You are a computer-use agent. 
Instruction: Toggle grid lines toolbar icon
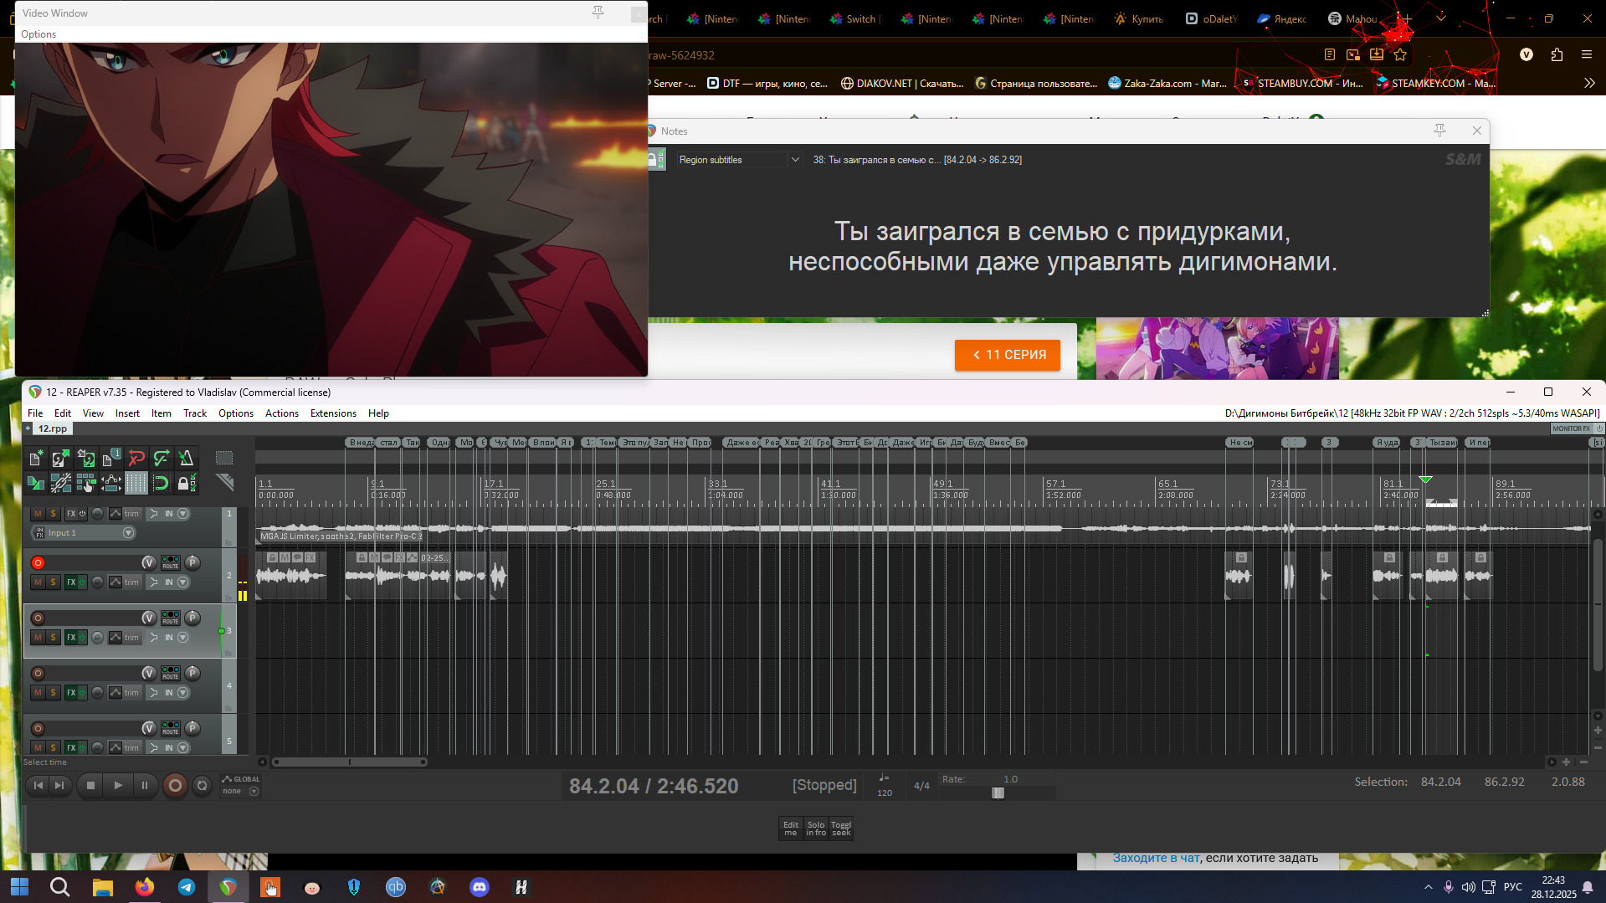[x=136, y=483]
